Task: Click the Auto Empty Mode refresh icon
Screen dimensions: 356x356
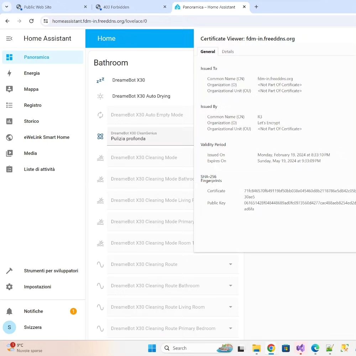Action: (100, 115)
